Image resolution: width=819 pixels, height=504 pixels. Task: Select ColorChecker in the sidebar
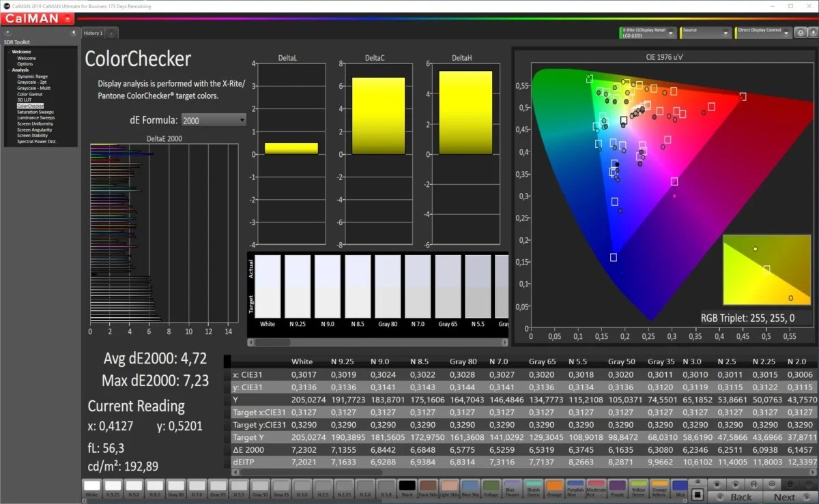point(30,106)
